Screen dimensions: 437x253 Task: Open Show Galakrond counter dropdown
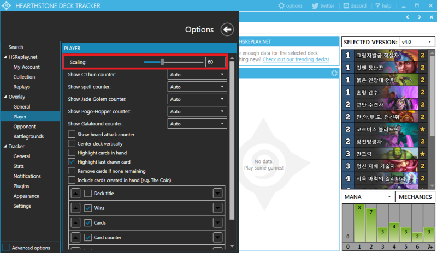(x=197, y=124)
